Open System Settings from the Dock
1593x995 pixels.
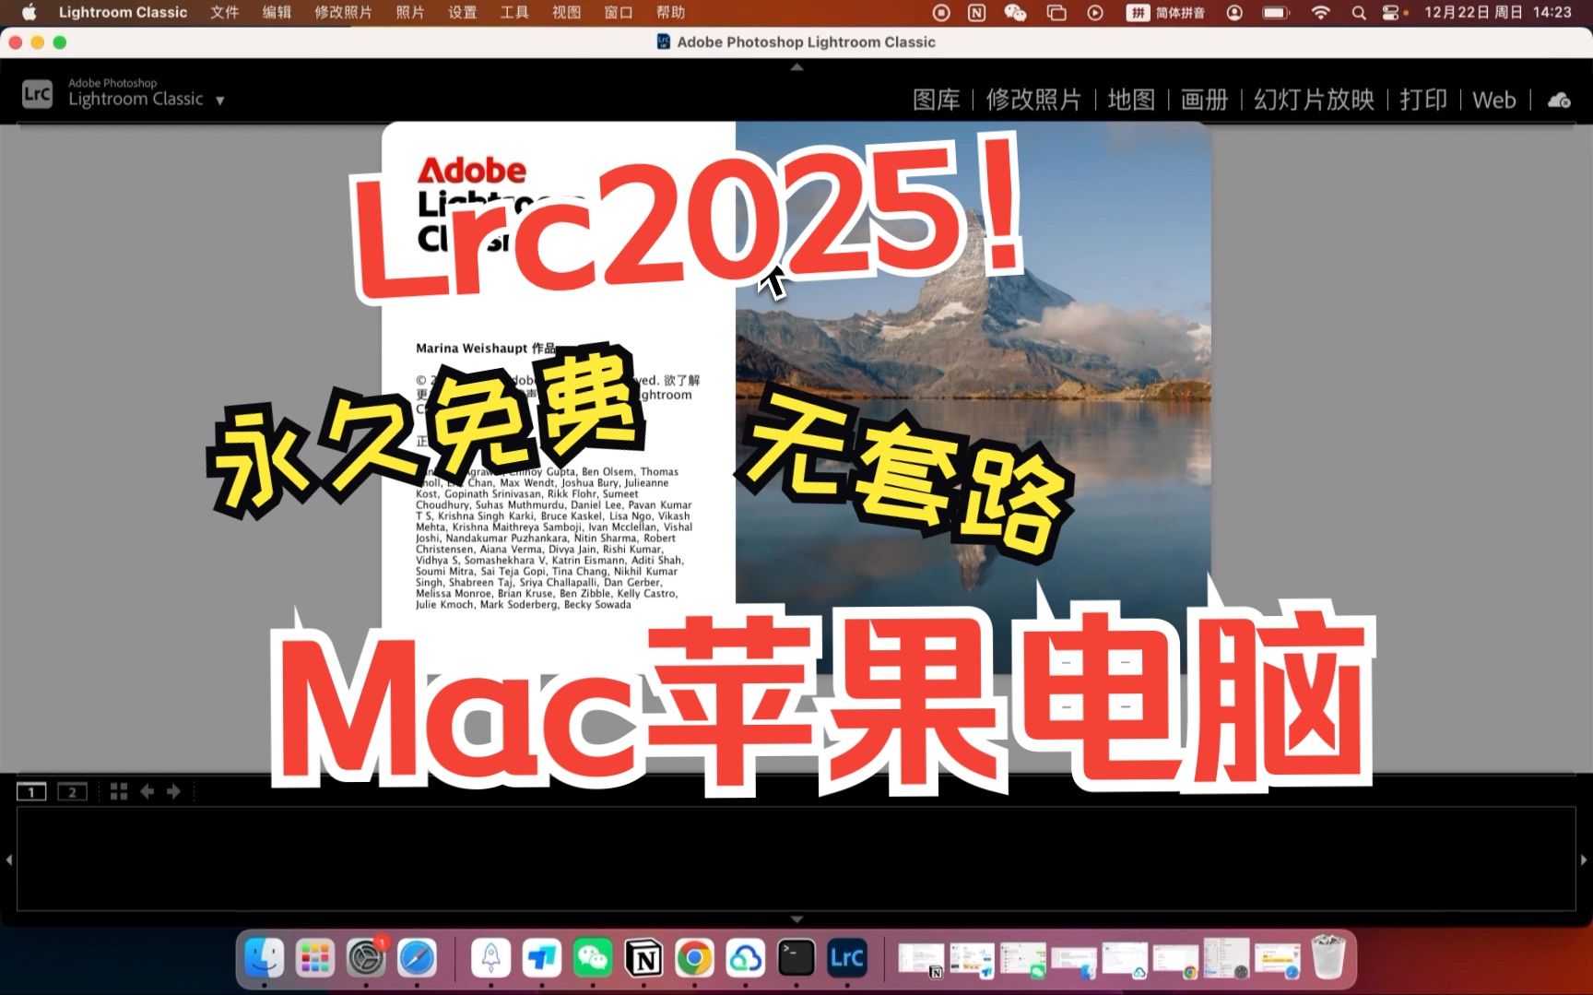(366, 958)
